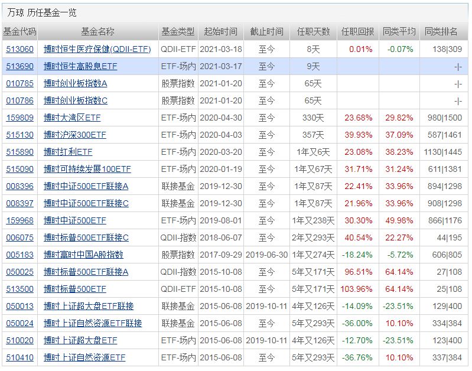This screenshot has width=472, height=371.
Task: Open 博时上证自然资源ETF联接 fund link
Action: click(93, 324)
